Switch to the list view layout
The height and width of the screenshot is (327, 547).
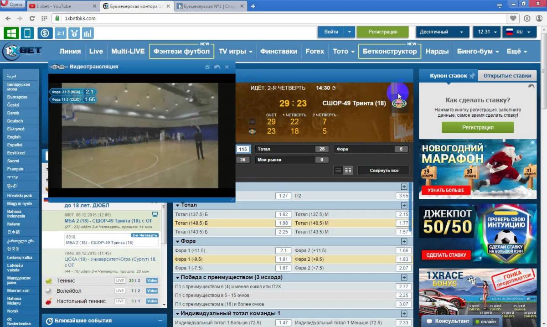tap(338, 170)
